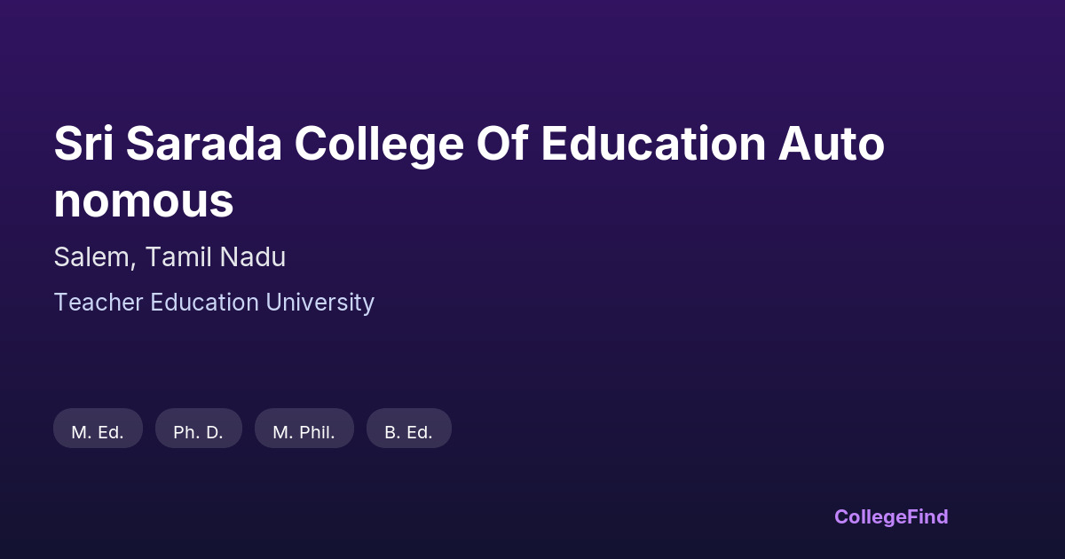Click nomous on the second heading line
This screenshot has width=1065, height=559.
144,201
